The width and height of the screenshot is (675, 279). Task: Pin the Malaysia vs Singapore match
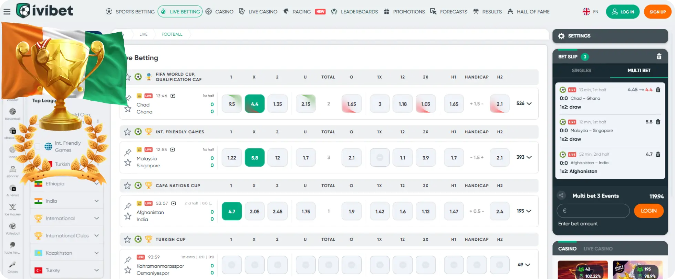click(128, 152)
